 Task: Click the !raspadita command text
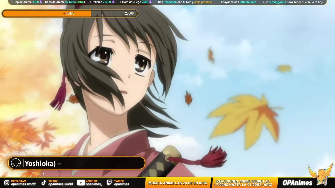tap(170, 2)
